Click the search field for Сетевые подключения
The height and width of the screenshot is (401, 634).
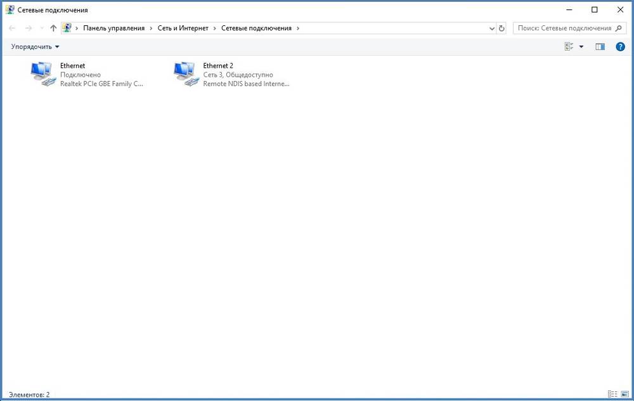[564, 29]
